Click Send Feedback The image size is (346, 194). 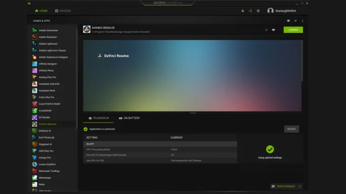pyautogui.click(x=286, y=186)
